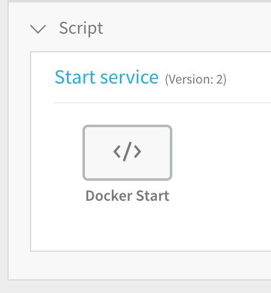Click the Script section heading
This screenshot has height=293, width=271.
click(81, 29)
